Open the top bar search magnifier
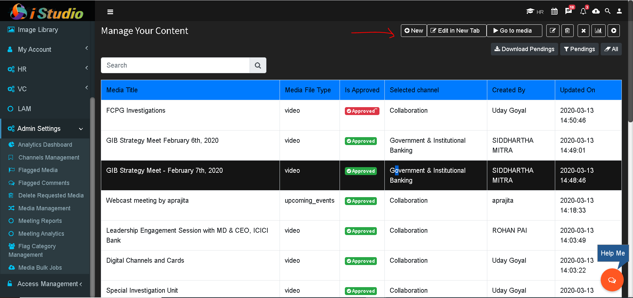 pyautogui.click(x=608, y=11)
